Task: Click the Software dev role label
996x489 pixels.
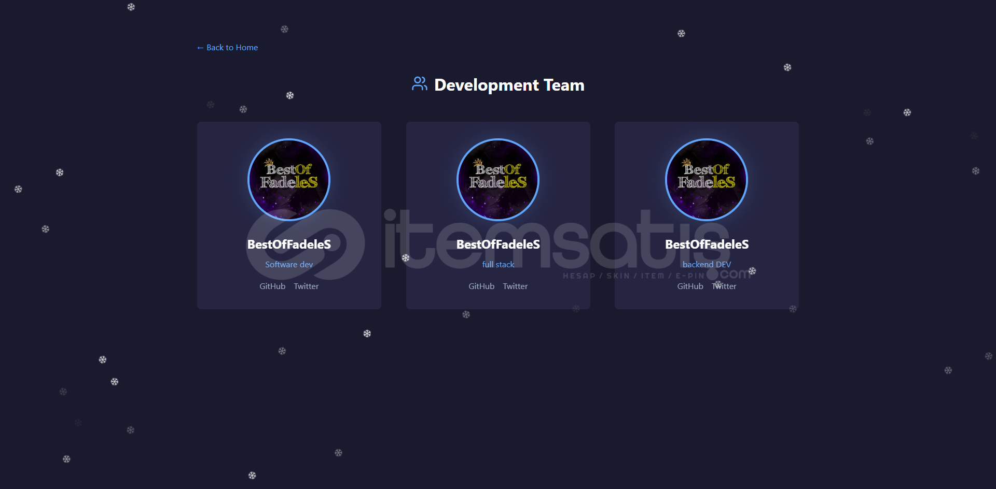Action: pyautogui.click(x=289, y=265)
